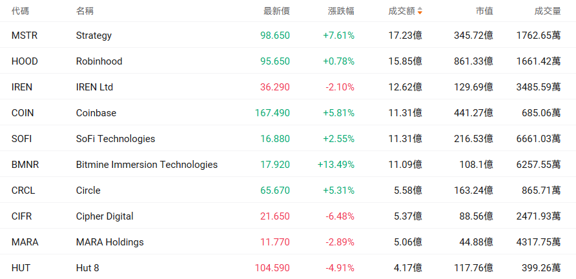Click the 成交額 sort arrow icon
The width and height of the screenshot is (576, 279).
pyautogui.click(x=420, y=11)
